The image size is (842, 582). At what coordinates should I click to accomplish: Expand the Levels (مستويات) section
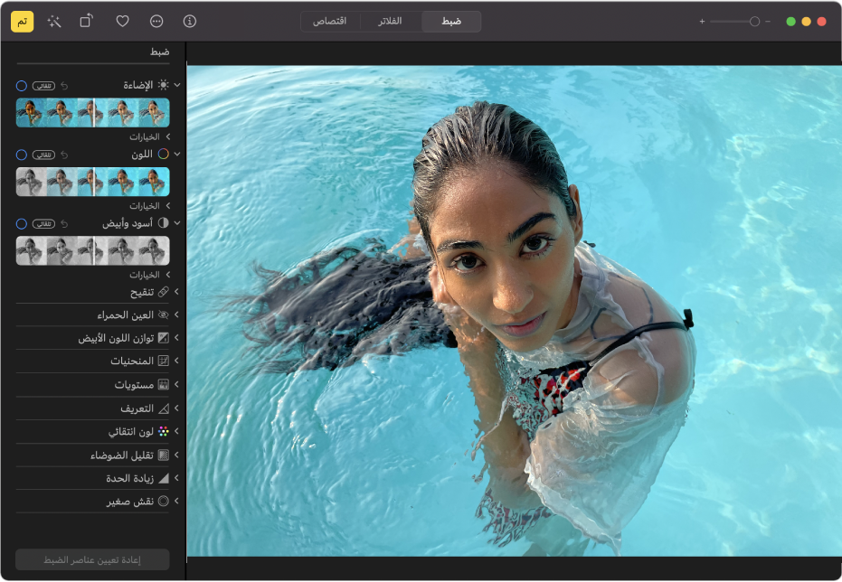[x=176, y=385]
